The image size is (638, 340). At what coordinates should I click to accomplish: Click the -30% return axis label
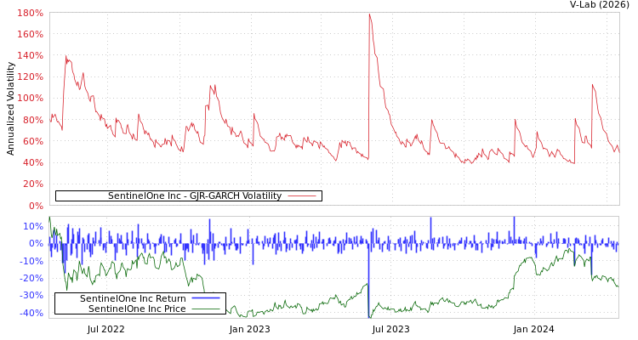[x=31, y=296]
